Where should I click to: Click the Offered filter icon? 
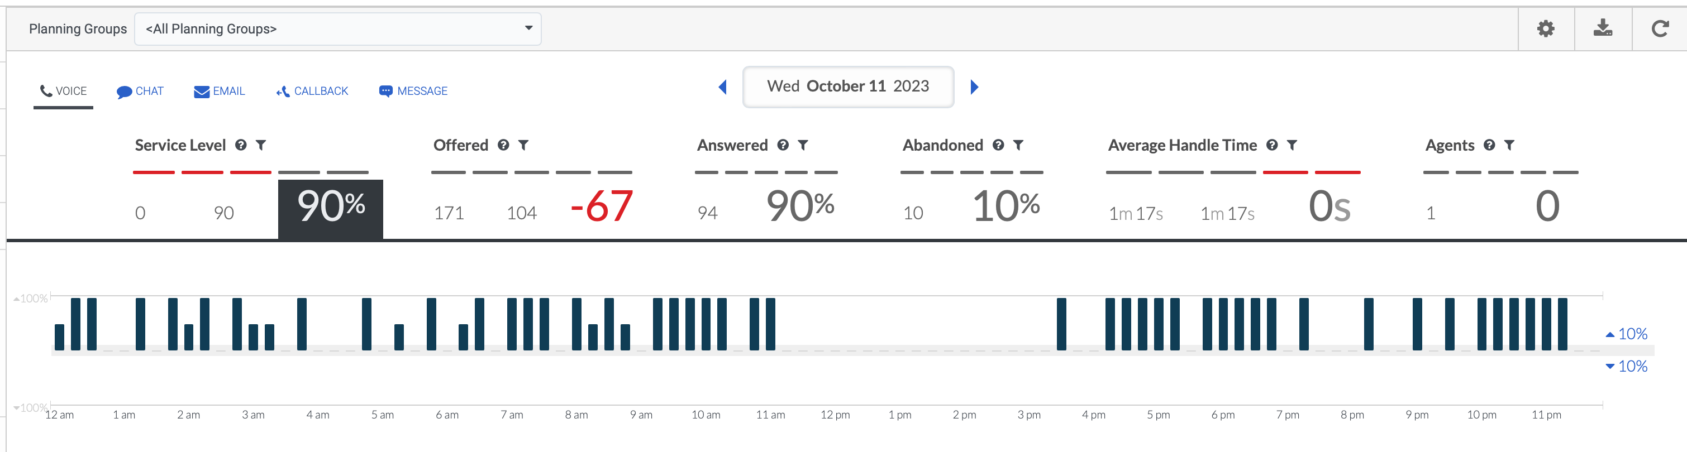point(523,145)
